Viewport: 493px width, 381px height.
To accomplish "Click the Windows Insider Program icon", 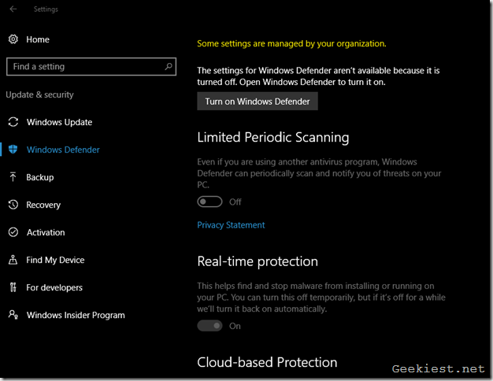I will point(13,315).
